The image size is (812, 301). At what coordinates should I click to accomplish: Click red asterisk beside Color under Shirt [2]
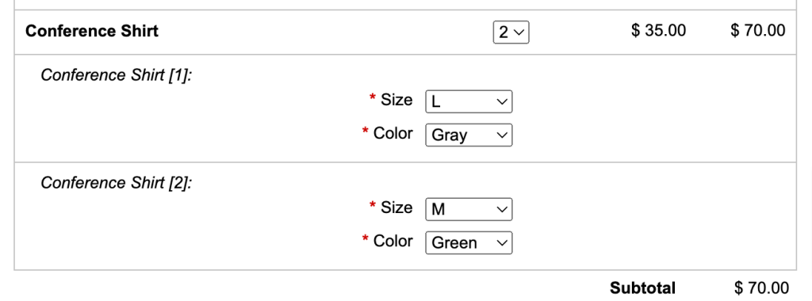pyautogui.click(x=365, y=238)
